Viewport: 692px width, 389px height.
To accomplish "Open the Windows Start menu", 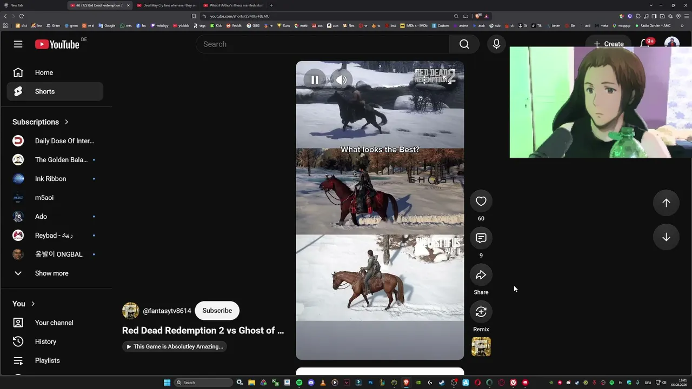I will click(x=167, y=383).
